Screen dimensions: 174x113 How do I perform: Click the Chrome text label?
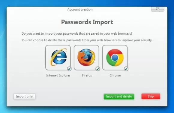point(115,75)
